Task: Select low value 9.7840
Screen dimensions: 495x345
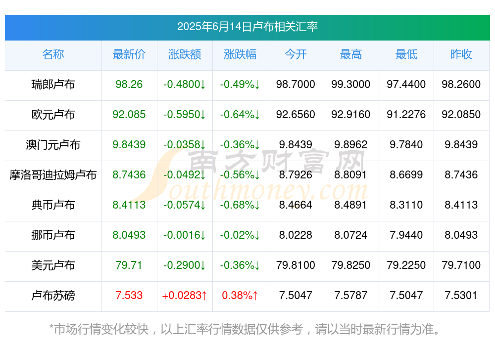Action: point(406,144)
